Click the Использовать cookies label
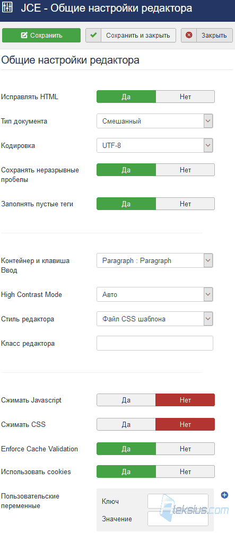235x533 pixels. pyautogui.click(x=36, y=472)
